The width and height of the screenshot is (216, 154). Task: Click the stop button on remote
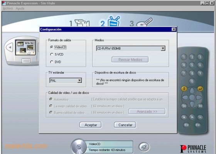coord(184,117)
